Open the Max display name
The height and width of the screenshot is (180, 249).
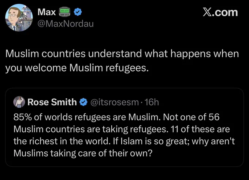click(x=47, y=12)
